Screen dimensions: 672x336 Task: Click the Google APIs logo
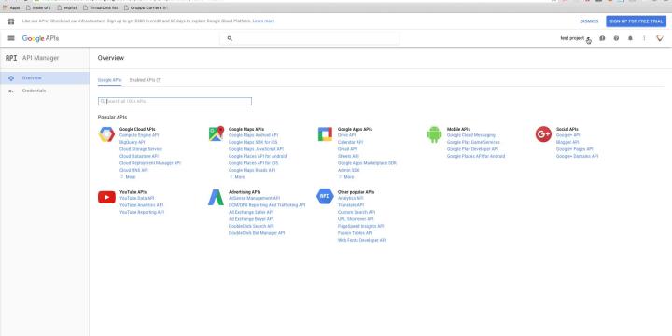coord(41,38)
